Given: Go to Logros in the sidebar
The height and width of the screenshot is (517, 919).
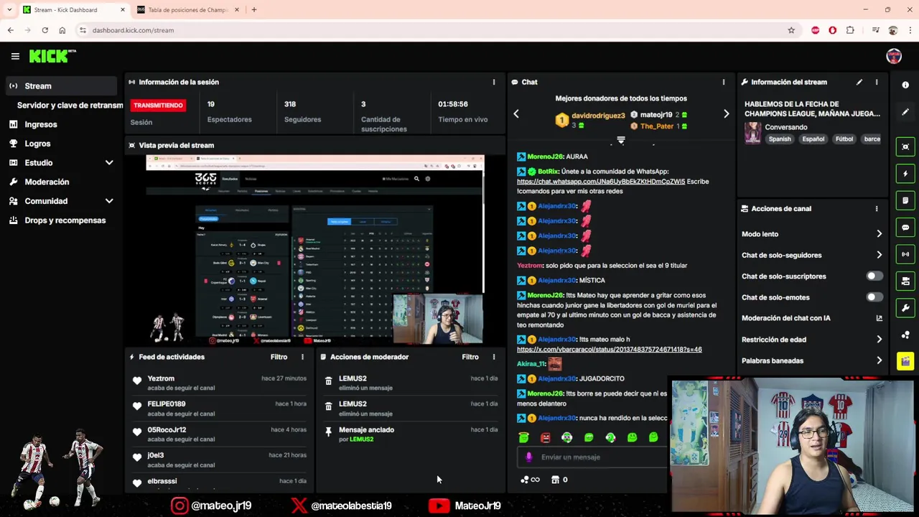Looking at the screenshot, I should coord(37,144).
